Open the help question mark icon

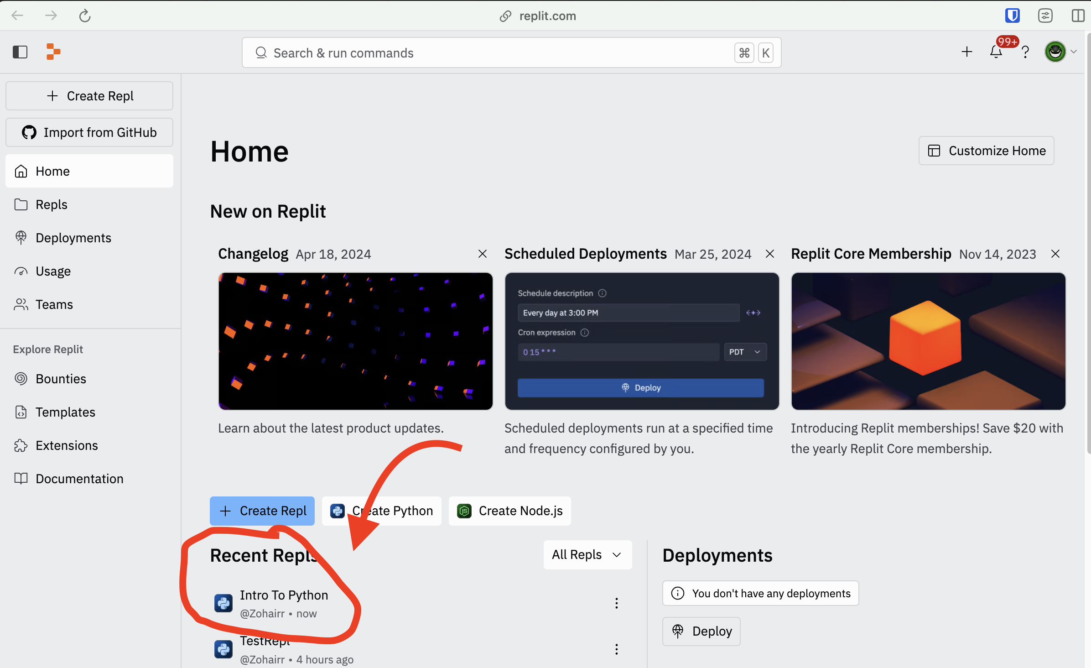point(1025,52)
